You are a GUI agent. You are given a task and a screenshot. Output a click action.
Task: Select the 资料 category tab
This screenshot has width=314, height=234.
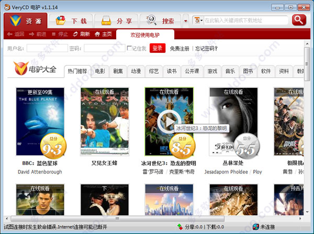(x=284, y=71)
